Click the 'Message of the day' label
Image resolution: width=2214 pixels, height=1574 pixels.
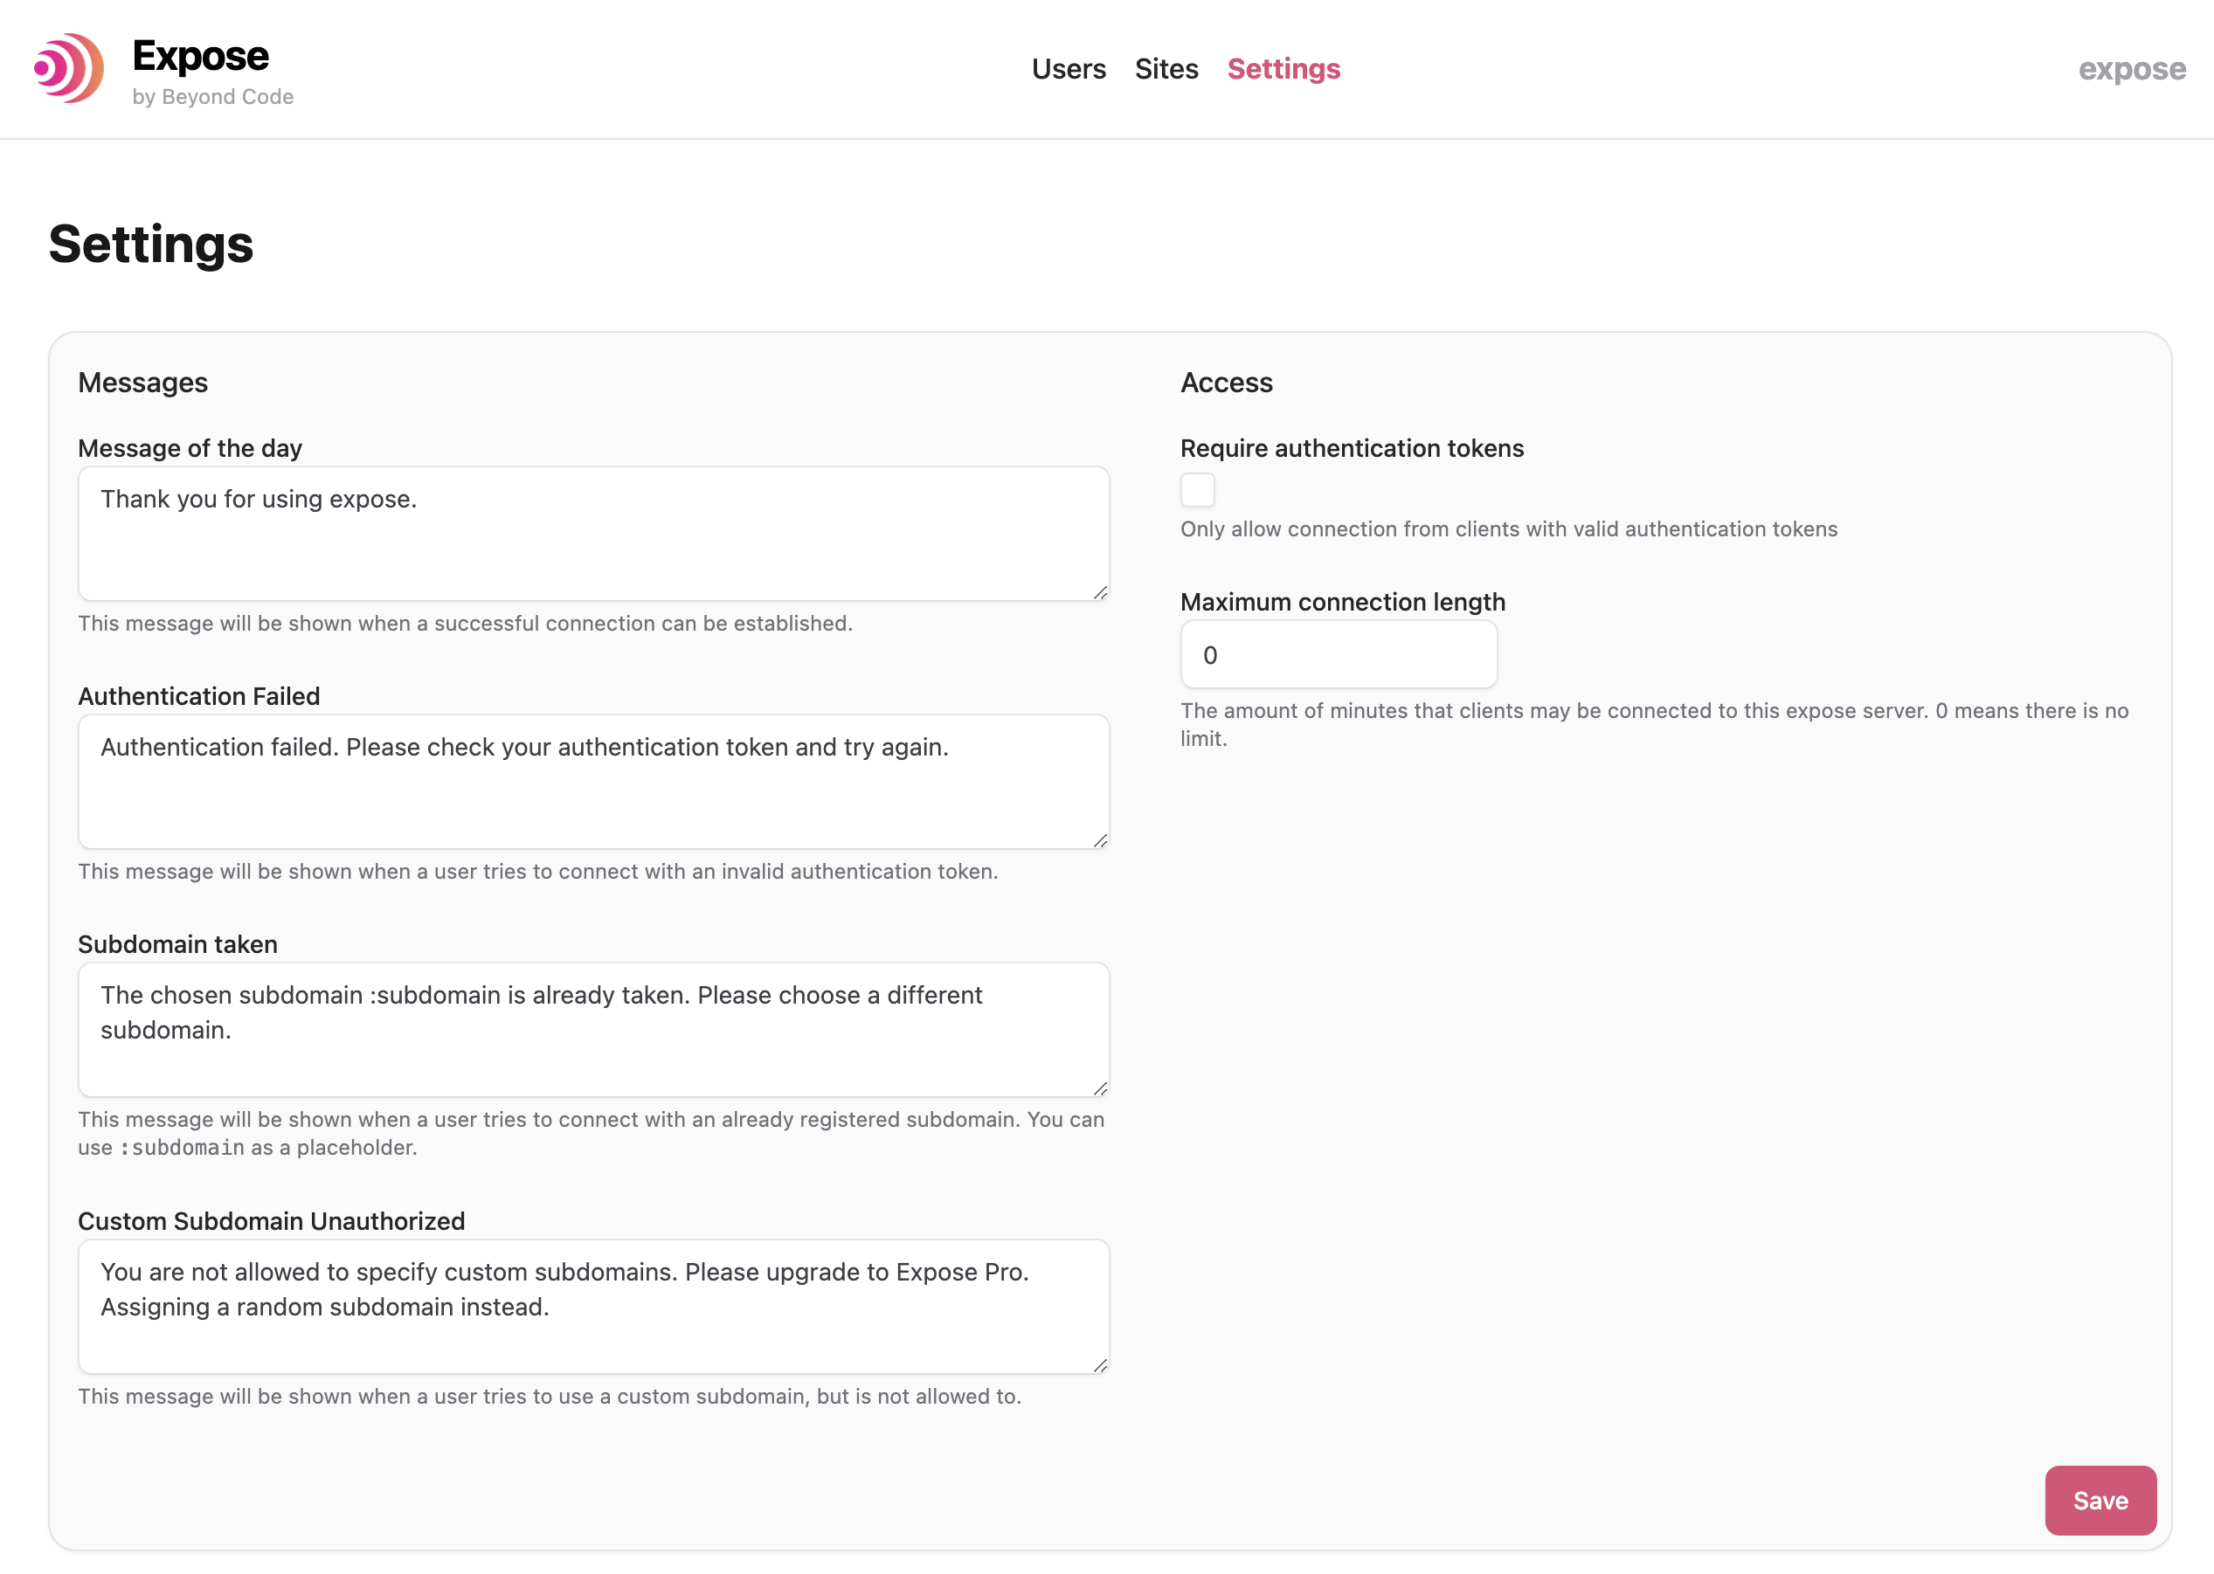(x=190, y=448)
